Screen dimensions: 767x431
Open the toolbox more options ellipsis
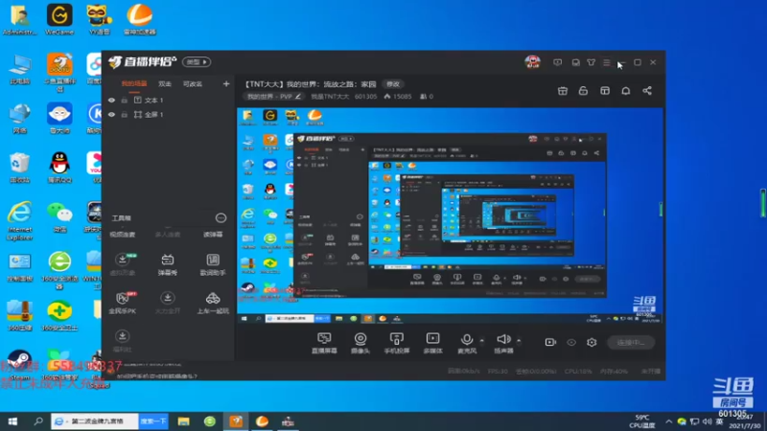(x=221, y=218)
